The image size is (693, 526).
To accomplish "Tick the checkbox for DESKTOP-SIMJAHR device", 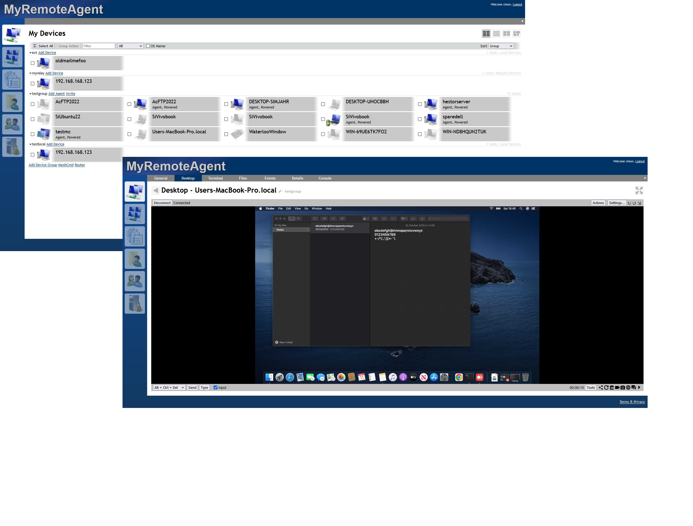I will (x=226, y=104).
